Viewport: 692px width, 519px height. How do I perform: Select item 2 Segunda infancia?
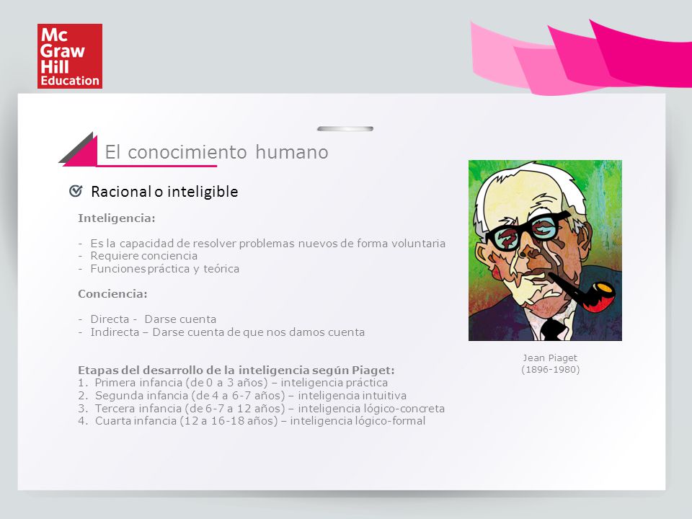242,396
